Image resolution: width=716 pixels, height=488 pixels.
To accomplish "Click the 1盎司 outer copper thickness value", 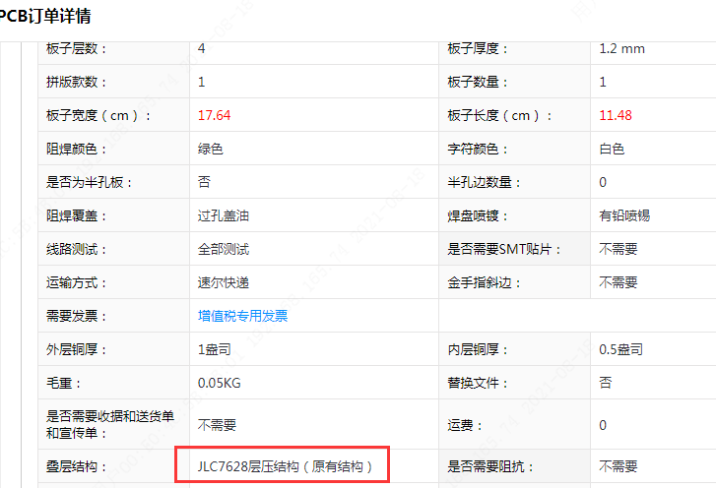I will coord(214,349).
